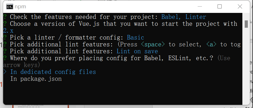Click the "Lint on save" answer text
Screen dimensions: 253x108
(x=137, y=51)
